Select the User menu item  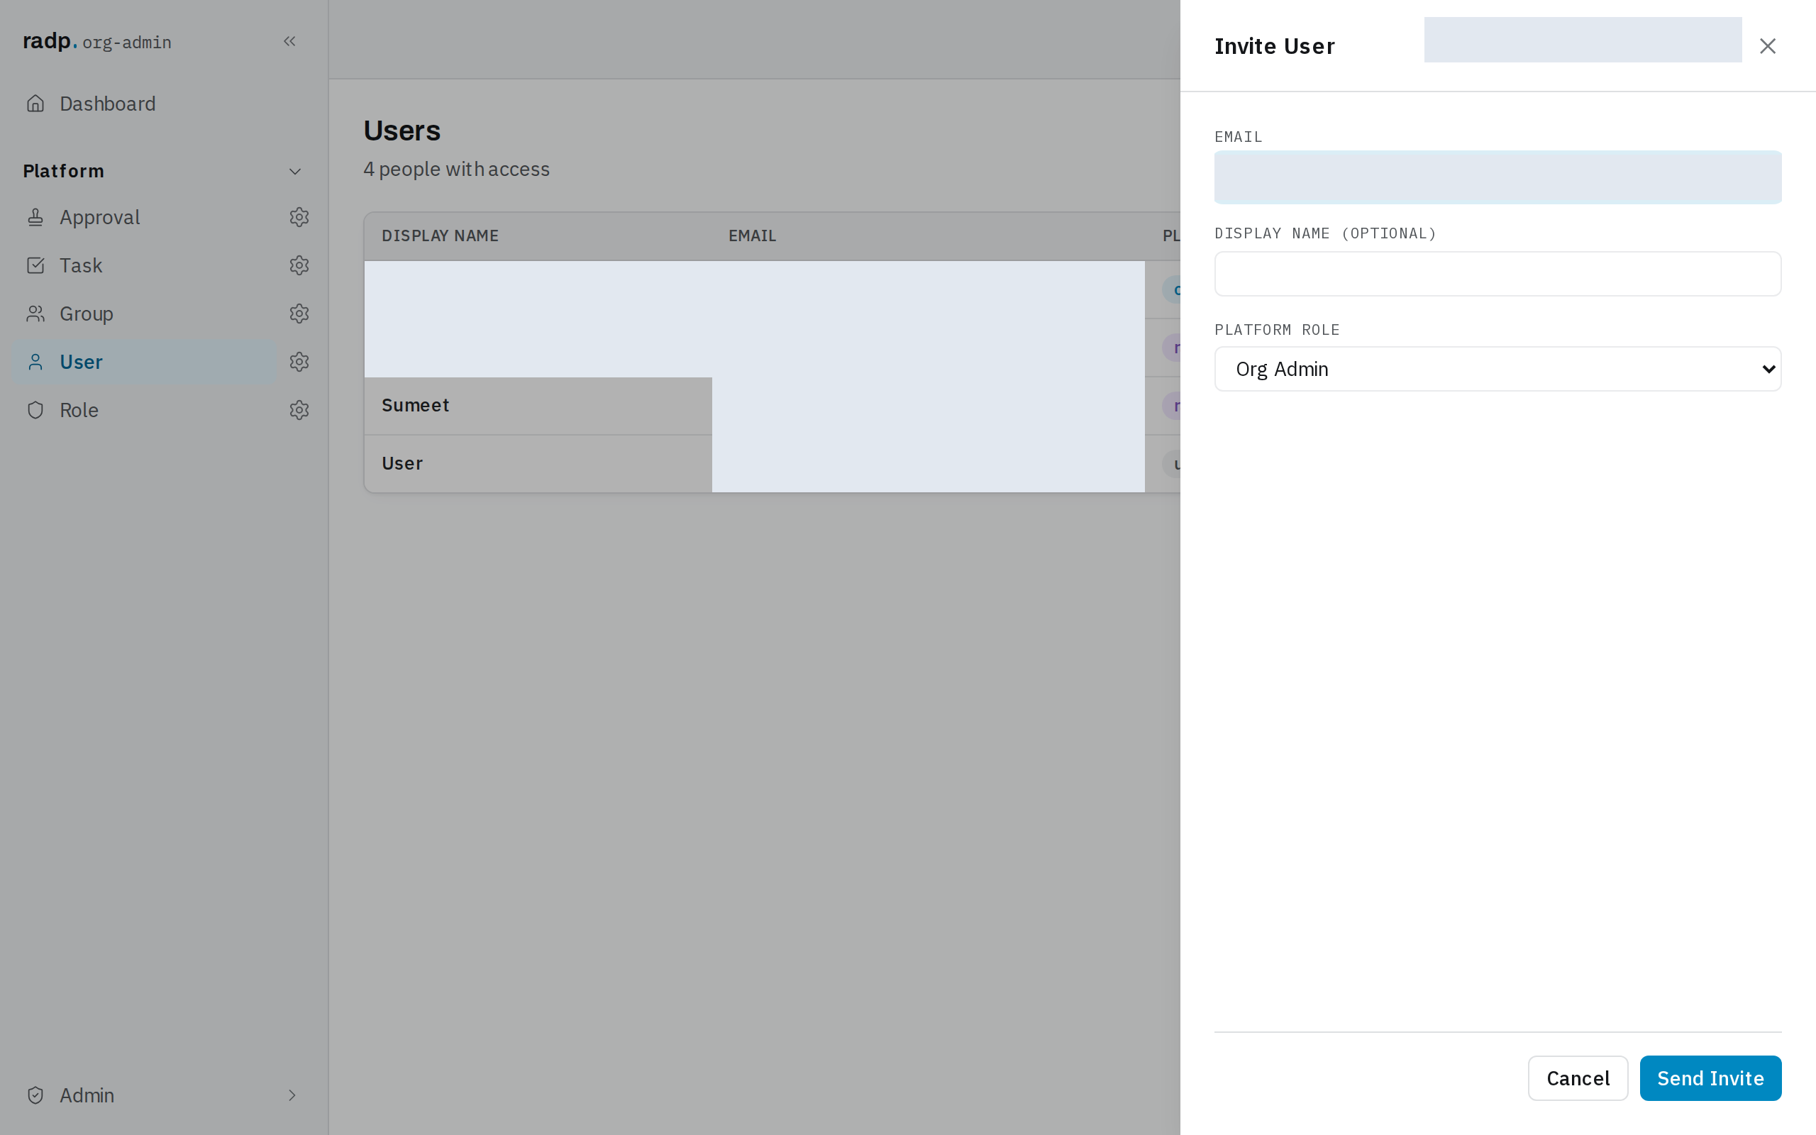(144, 362)
